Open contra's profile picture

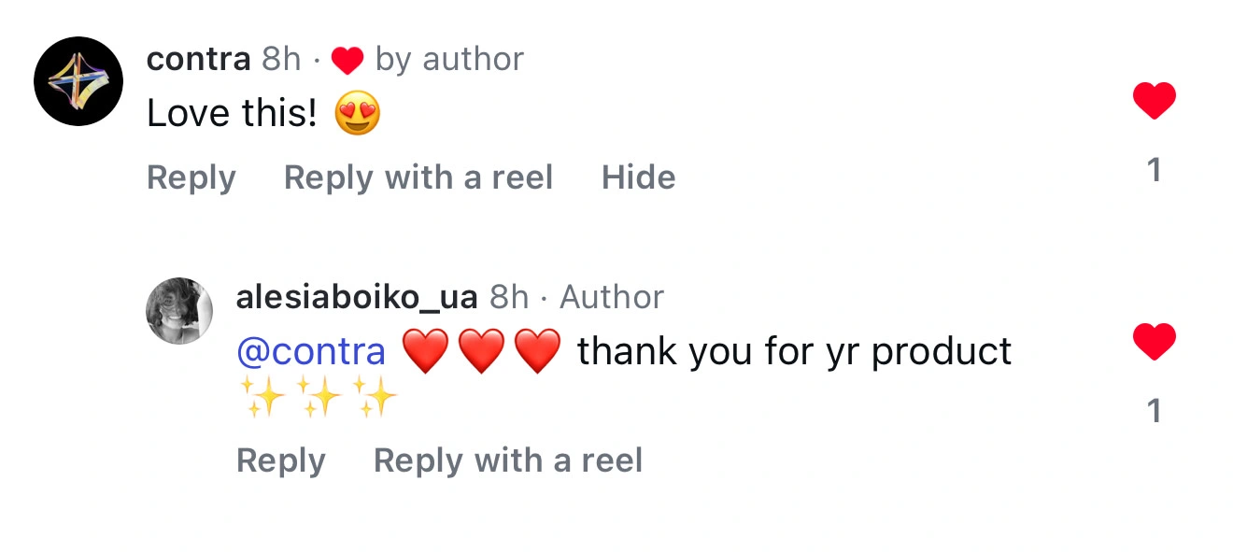coord(78,81)
